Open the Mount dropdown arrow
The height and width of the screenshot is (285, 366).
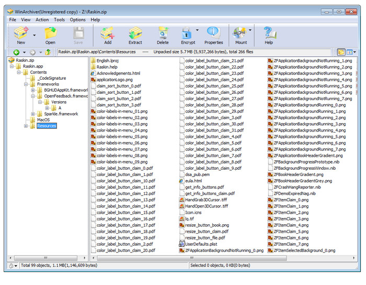pos(250,30)
